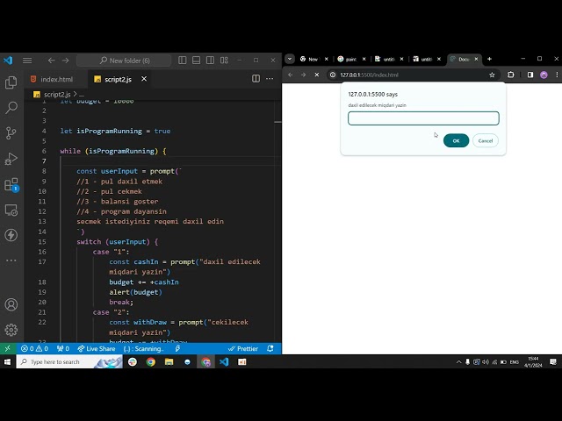Click the New folder (6) search box

pyautogui.click(x=124, y=61)
